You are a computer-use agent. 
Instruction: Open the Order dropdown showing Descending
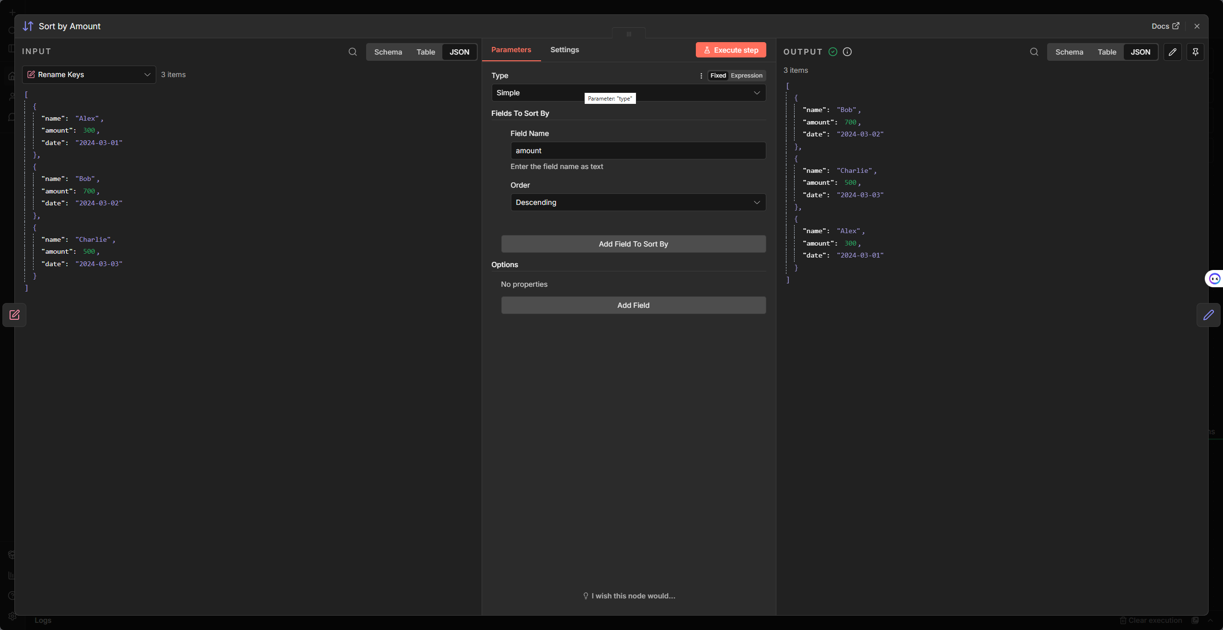coord(638,202)
